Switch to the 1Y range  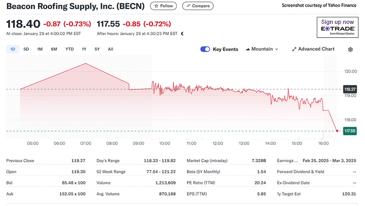pyautogui.click(x=84, y=49)
